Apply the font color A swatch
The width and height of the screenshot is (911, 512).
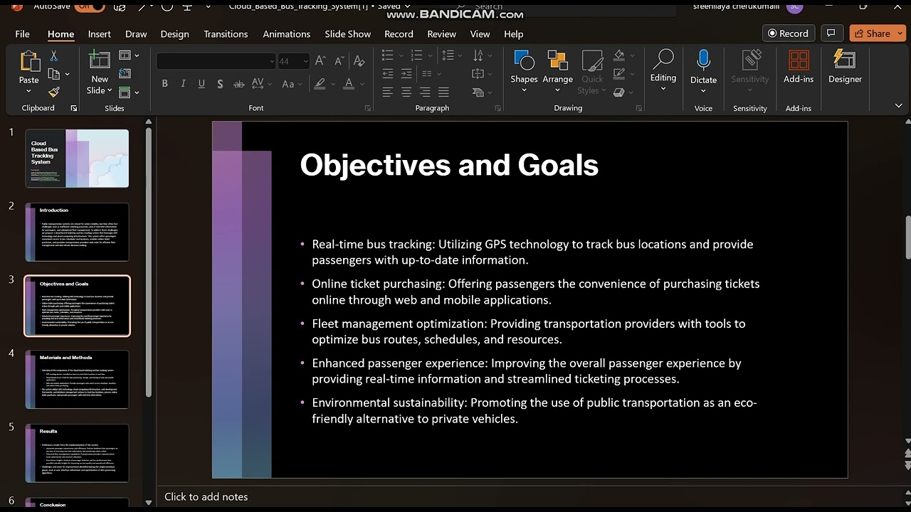click(349, 84)
